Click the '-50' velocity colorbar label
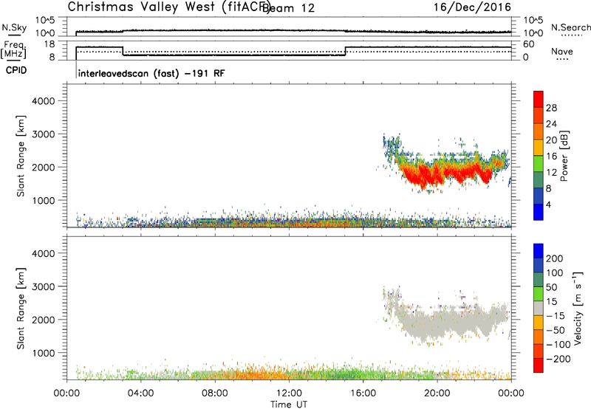This screenshot has height=409, width=591. 556,330
